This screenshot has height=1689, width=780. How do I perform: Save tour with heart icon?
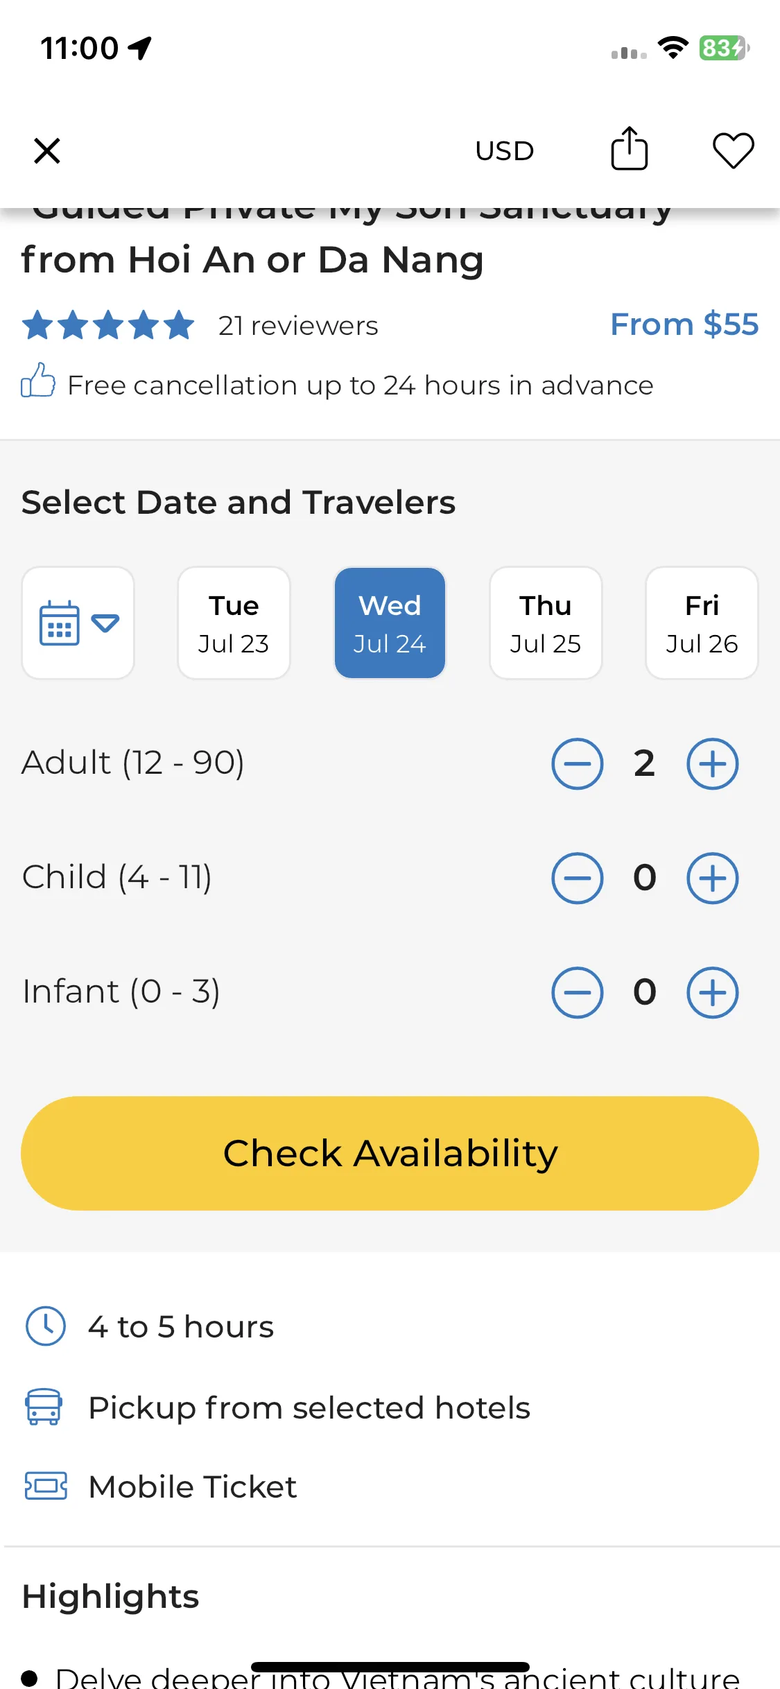point(734,150)
